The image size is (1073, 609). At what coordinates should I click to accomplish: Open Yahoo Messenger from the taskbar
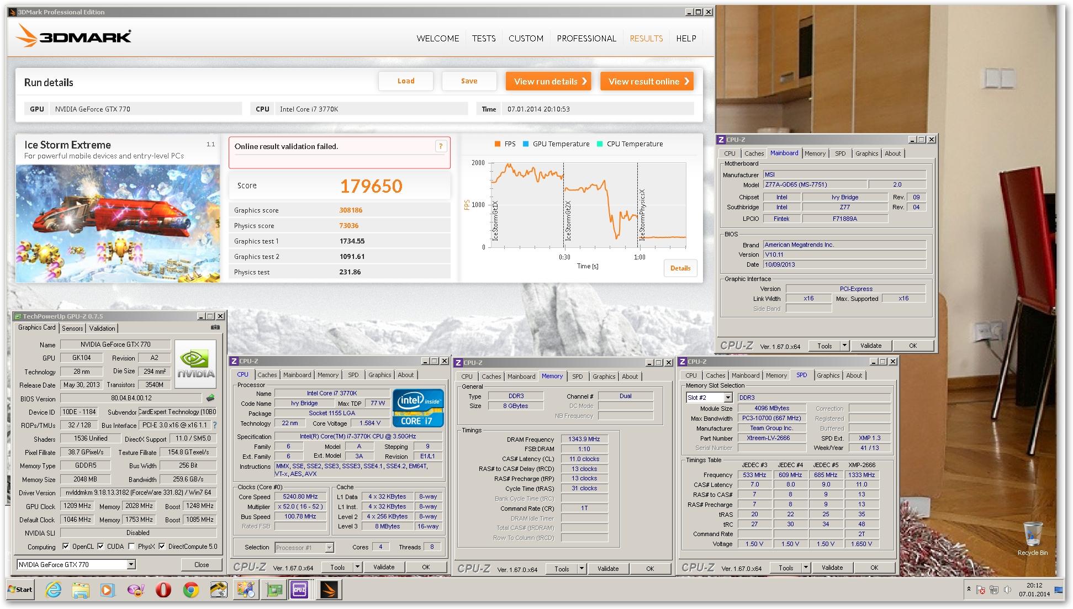[x=136, y=590]
